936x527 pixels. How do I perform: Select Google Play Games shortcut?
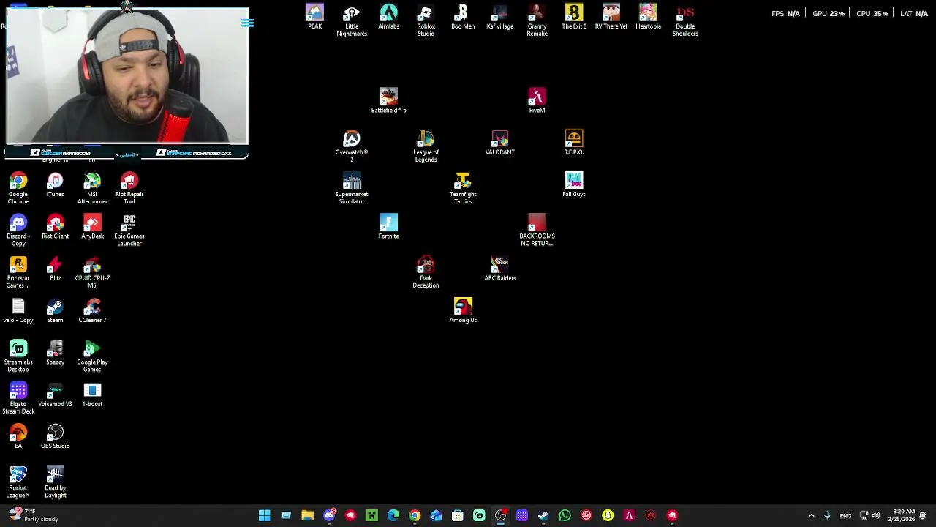92,356
